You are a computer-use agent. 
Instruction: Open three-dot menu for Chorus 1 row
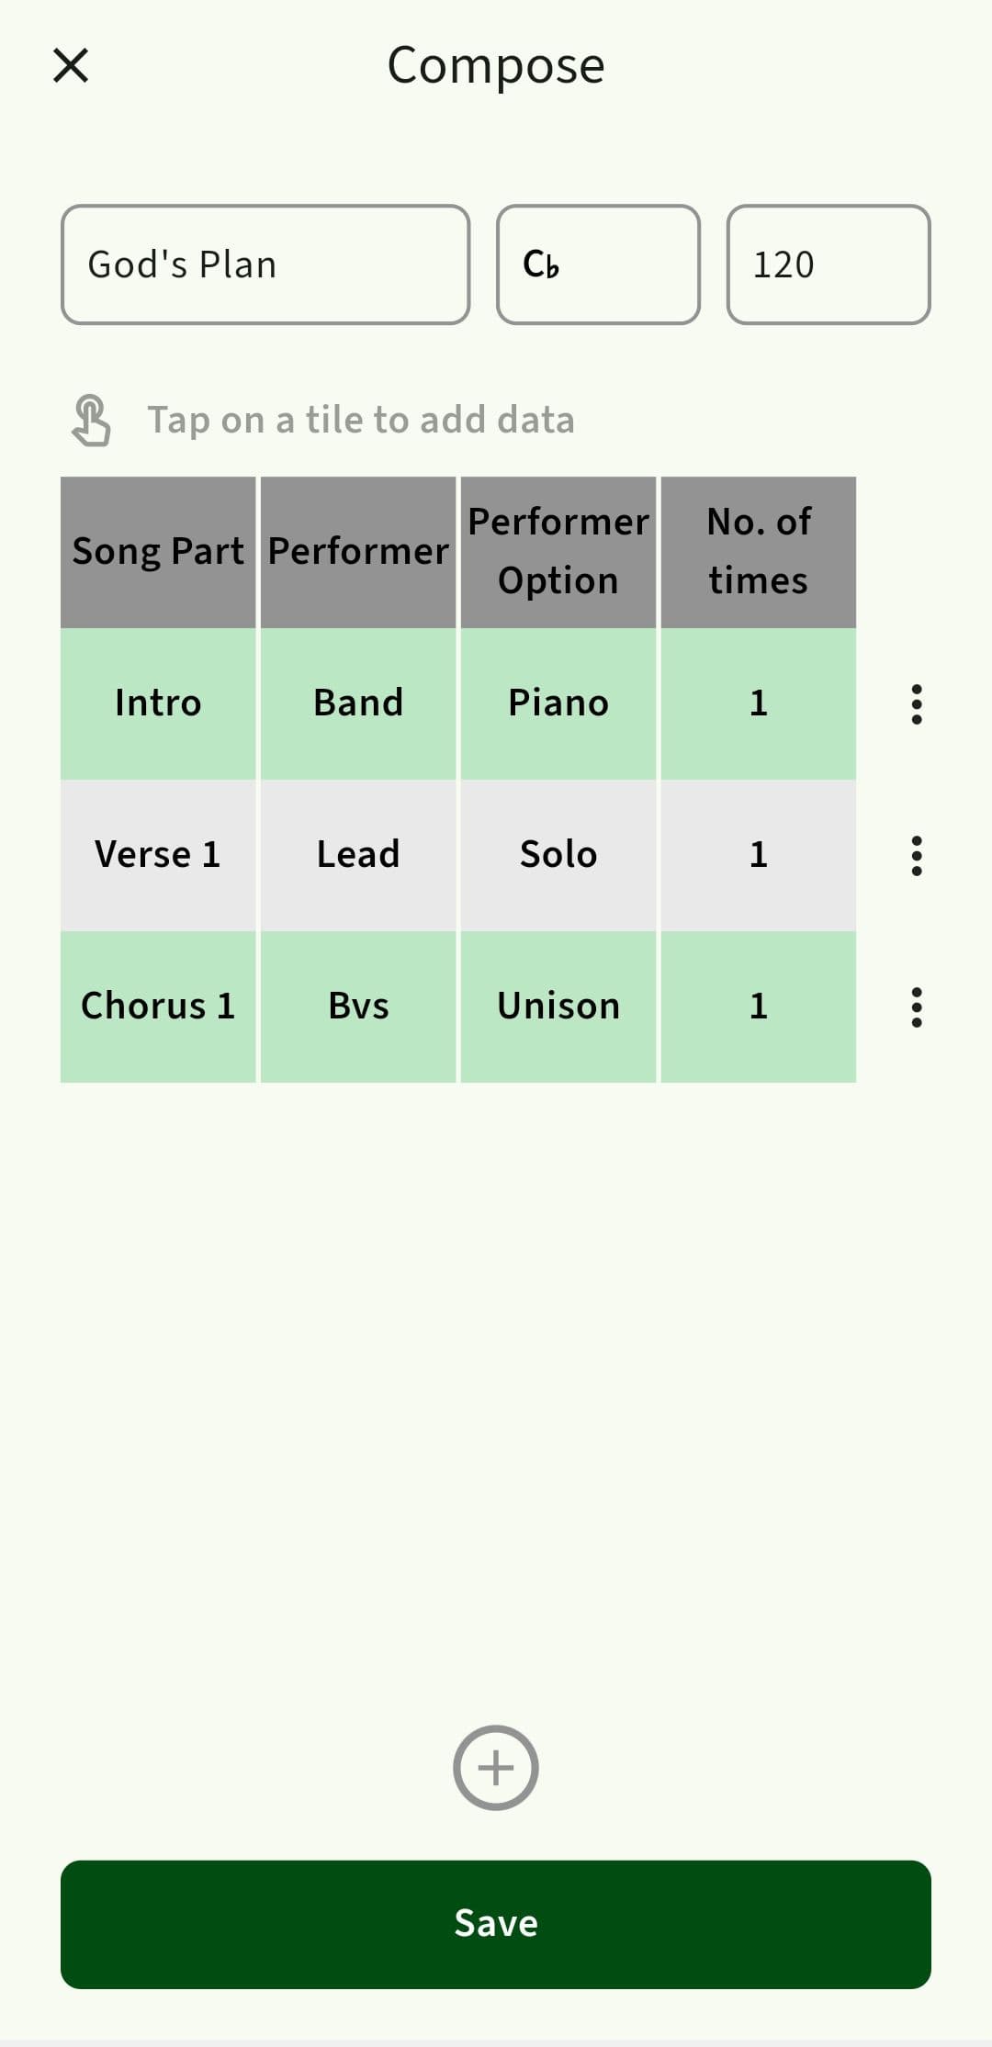coord(916,1007)
